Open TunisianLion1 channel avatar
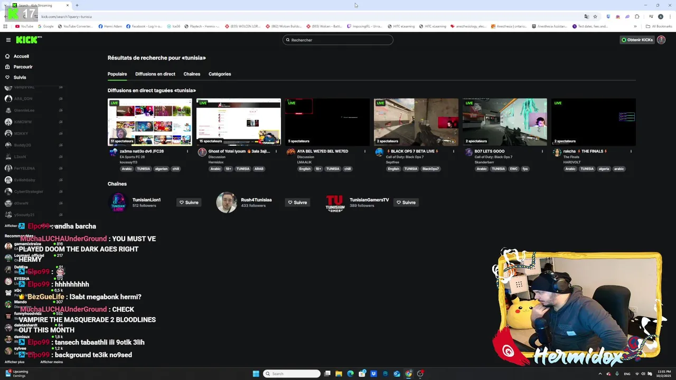The height and width of the screenshot is (380, 676). [x=118, y=203]
